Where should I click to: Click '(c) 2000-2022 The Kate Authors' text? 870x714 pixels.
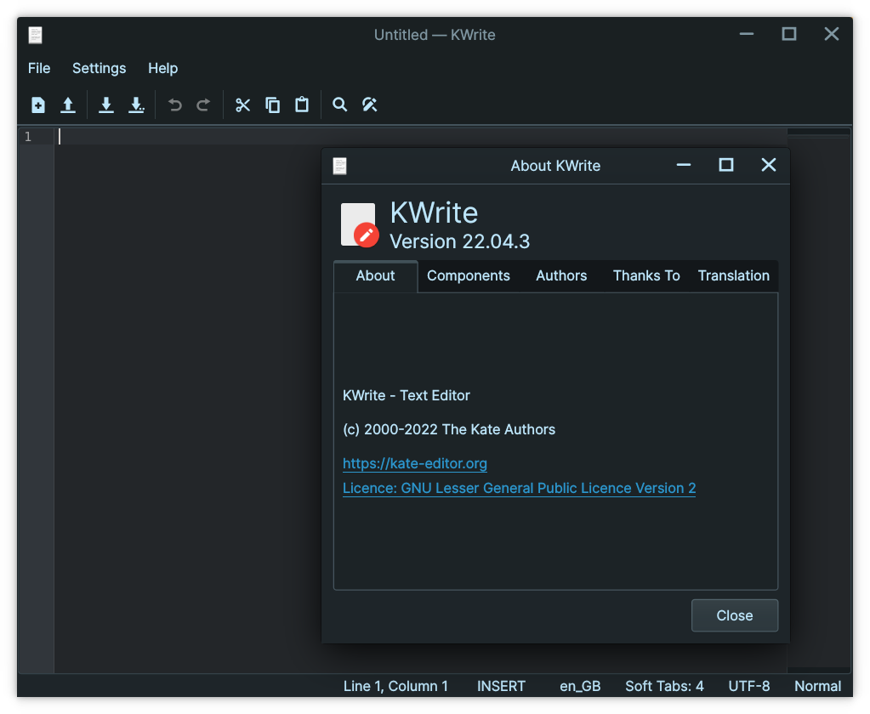449,429
